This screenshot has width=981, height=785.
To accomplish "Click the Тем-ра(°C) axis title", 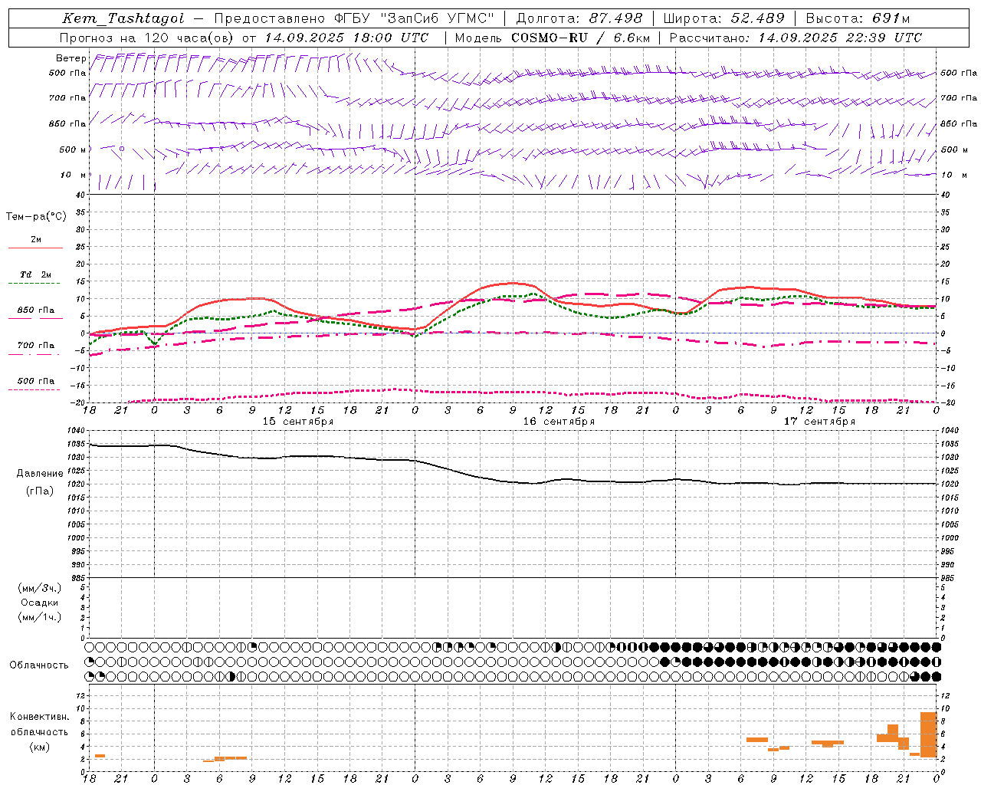I will click(36, 217).
